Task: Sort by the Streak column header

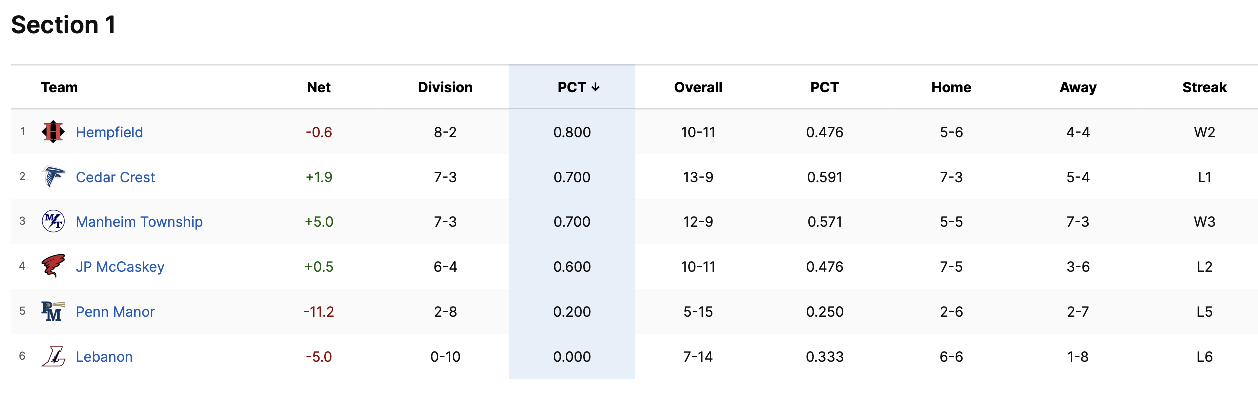Action: click(x=1204, y=87)
